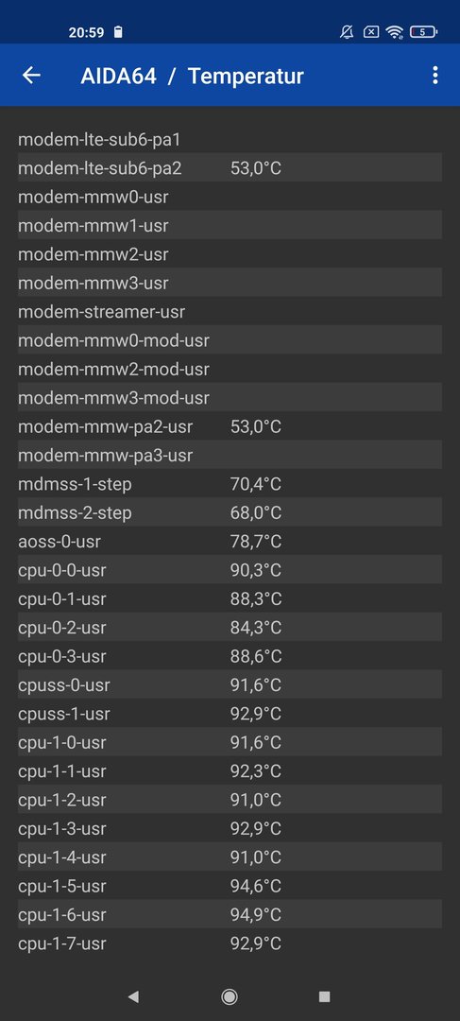Tap the modem-lte-sub6-pa2 row
Viewport: 460px width, 1021px height.
[x=230, y=168]
